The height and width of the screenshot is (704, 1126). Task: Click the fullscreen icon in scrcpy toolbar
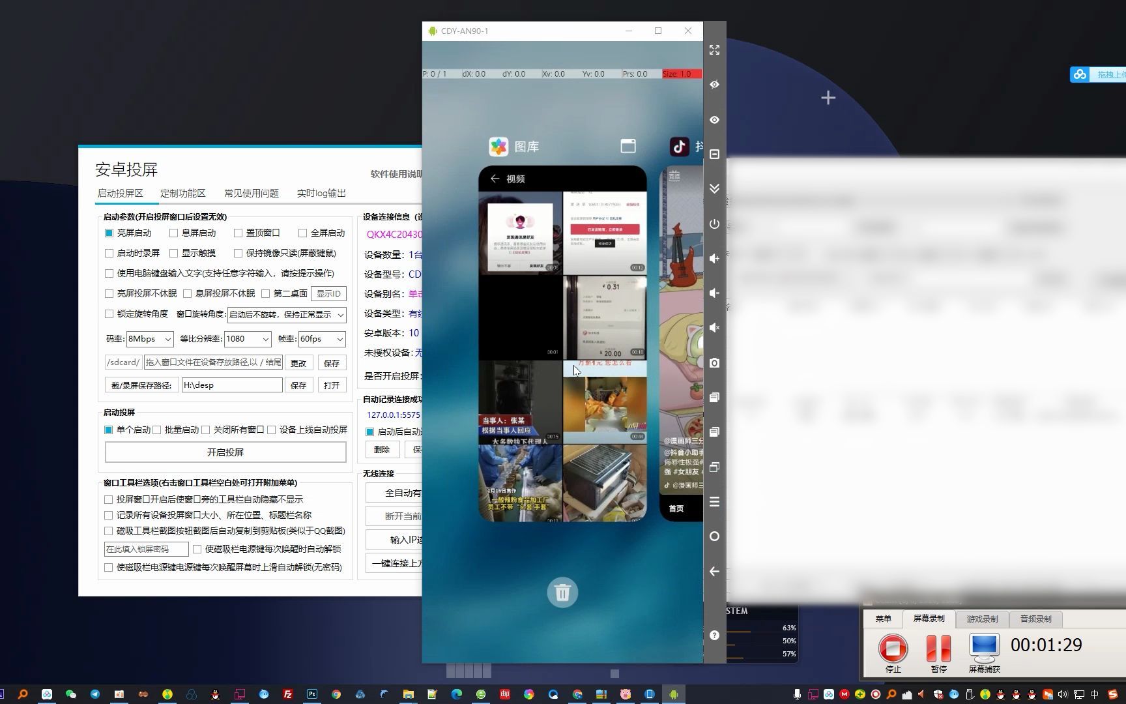click(714, 50)
